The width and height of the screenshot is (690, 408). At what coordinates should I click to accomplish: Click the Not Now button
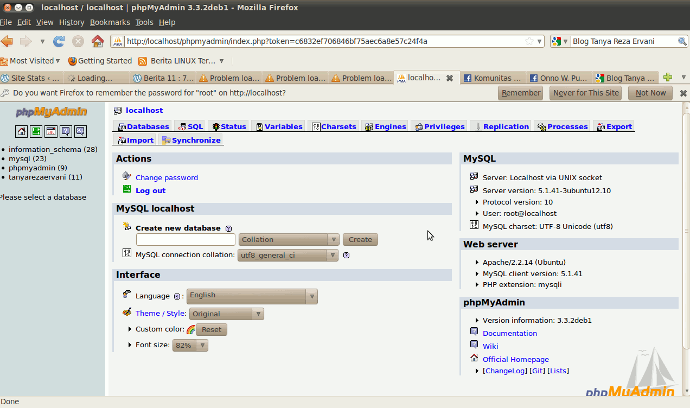pos(650,93)
